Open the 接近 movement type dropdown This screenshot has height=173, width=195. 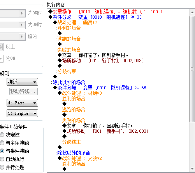(x=22, y=82)
